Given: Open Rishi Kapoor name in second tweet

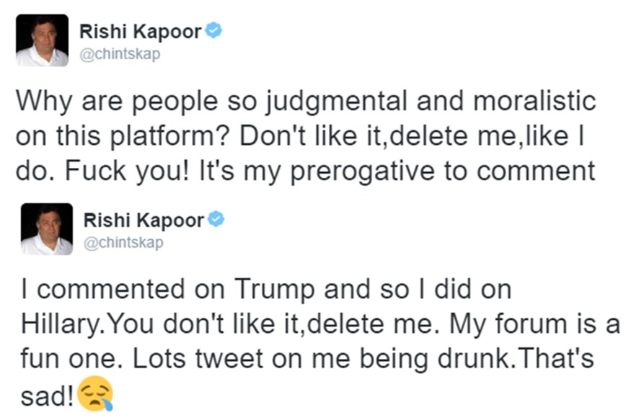Looking at the screenshot, I should (x=144, y=220).
